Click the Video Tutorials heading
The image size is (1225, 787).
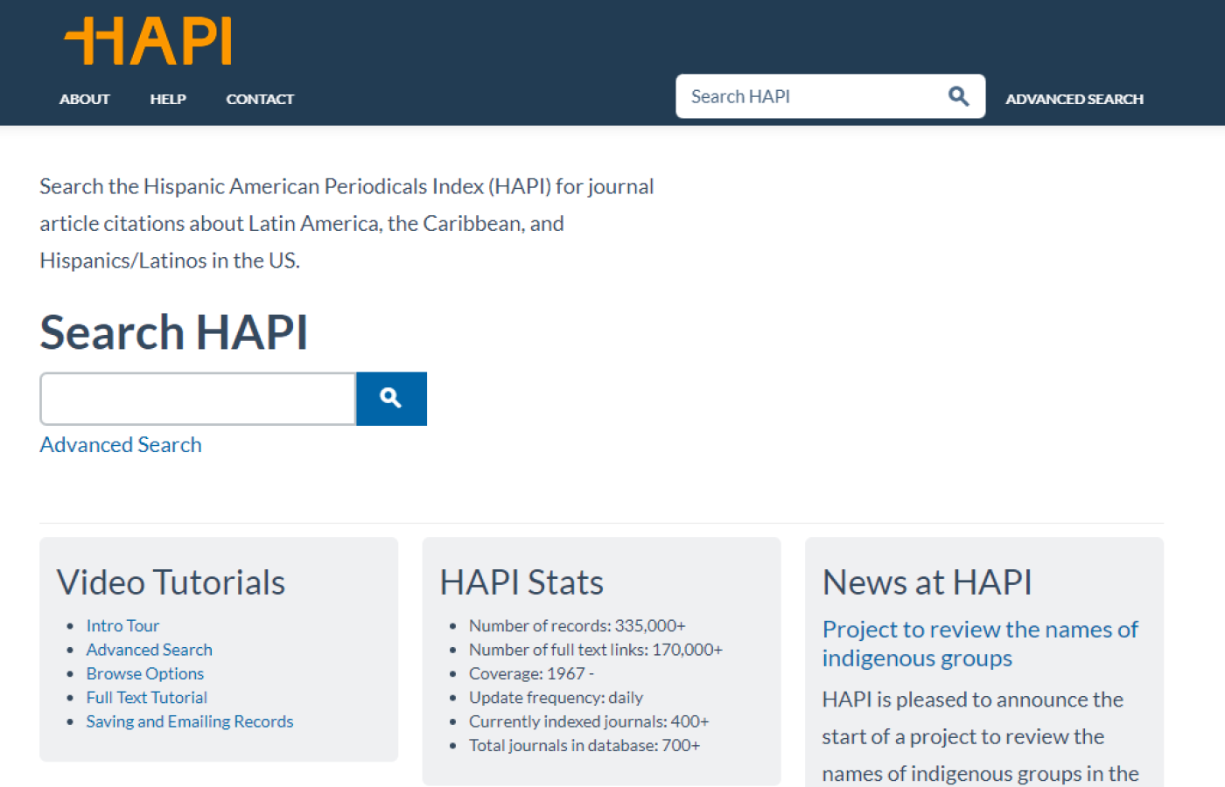(x=171, y=582)
